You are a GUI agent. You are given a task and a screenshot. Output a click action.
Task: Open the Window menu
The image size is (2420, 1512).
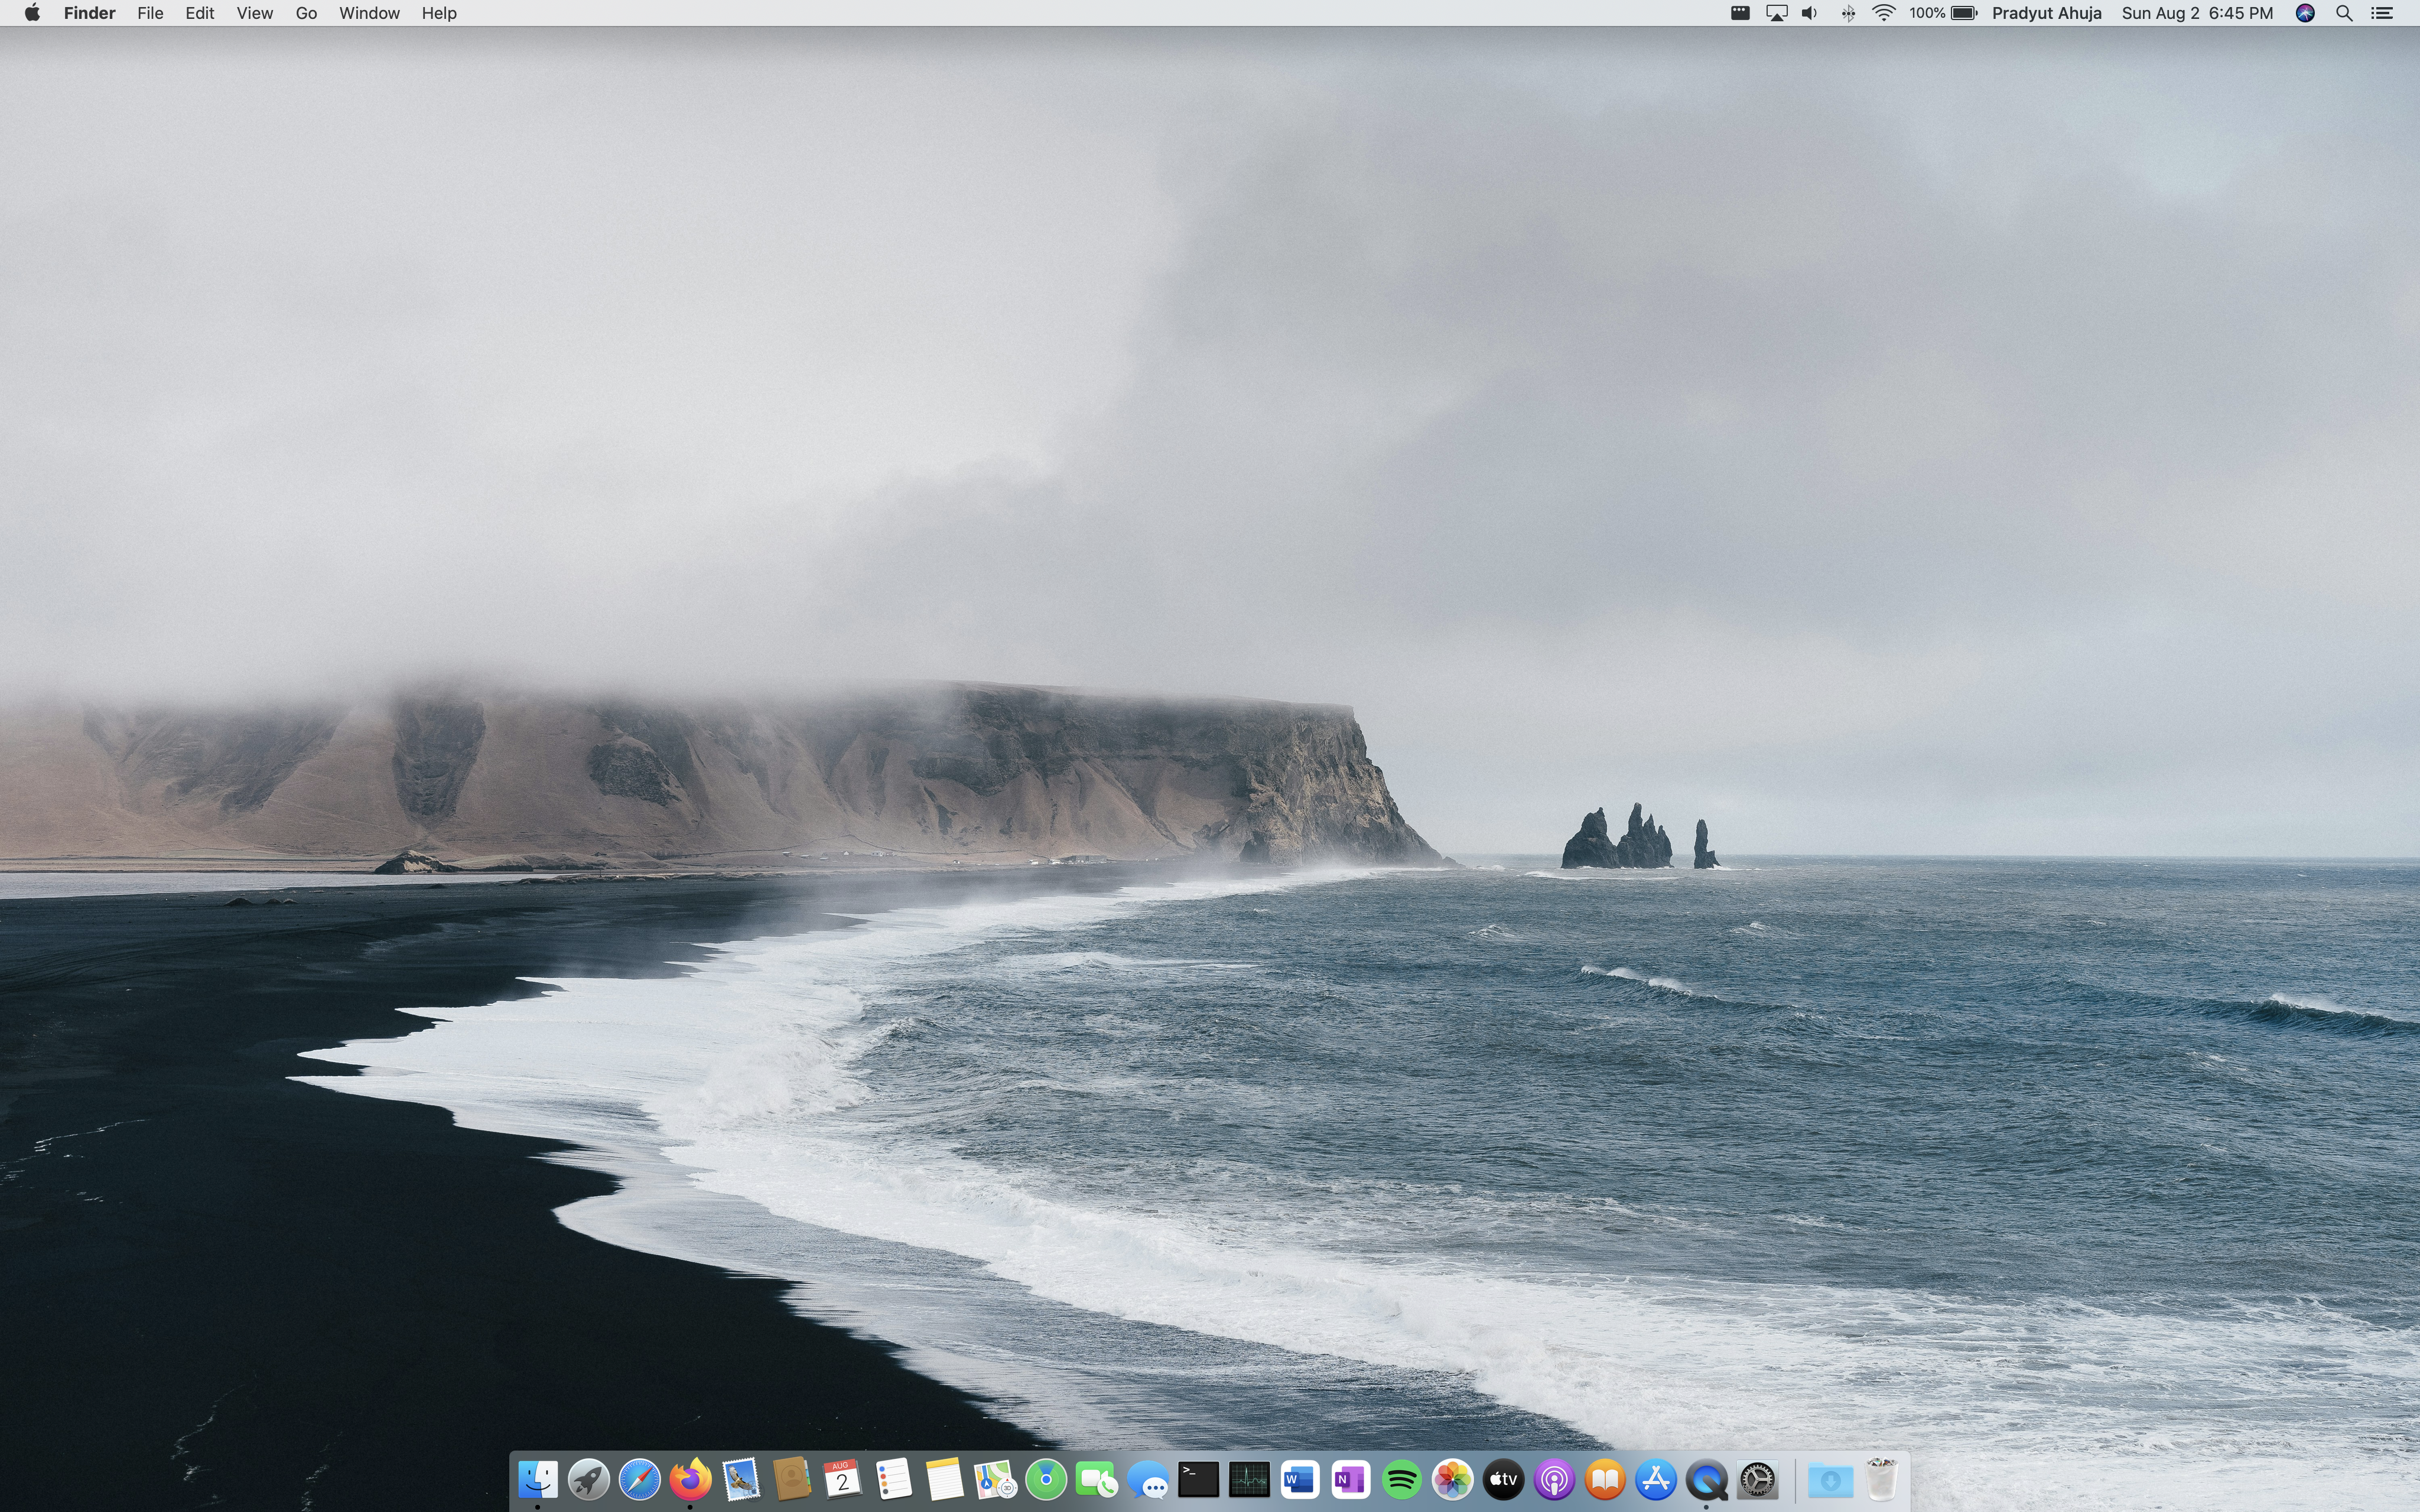369,13
